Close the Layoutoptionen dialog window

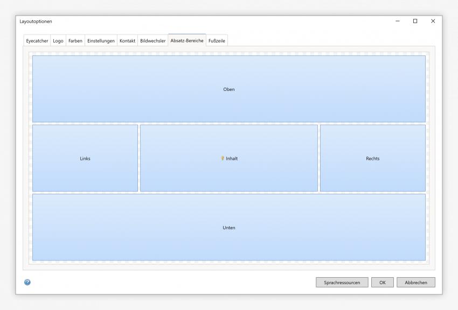pos(433,21)
